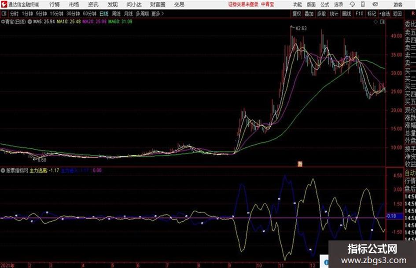Screen dimensions: 416x268
Task: Open the 选项 menu
Action: (339, 4)
